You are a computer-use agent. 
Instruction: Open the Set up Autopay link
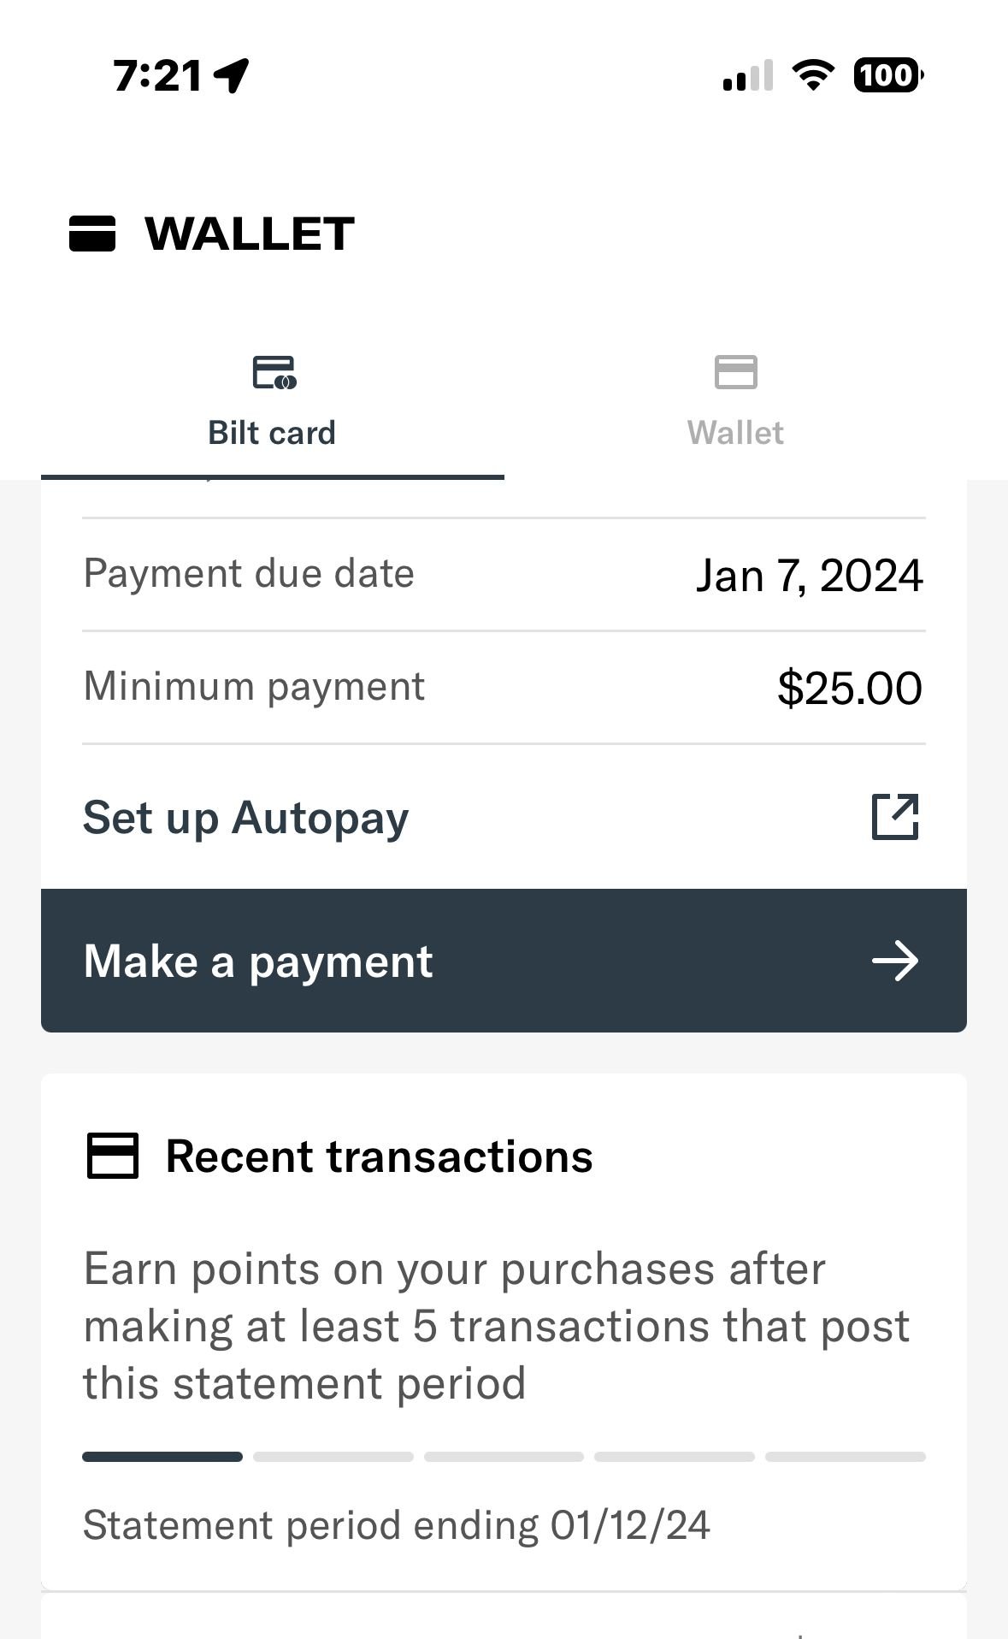[x=246, y=817]
